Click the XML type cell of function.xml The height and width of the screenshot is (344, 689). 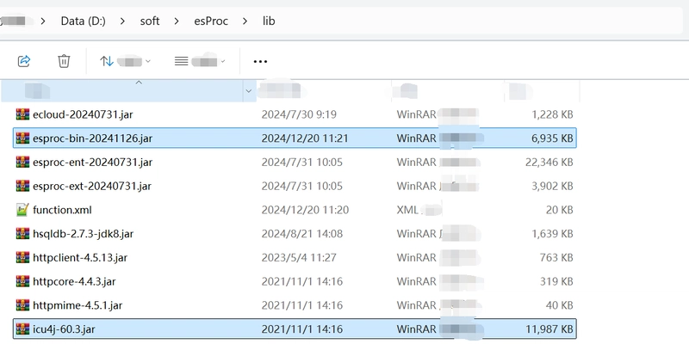tap(419, 210)
